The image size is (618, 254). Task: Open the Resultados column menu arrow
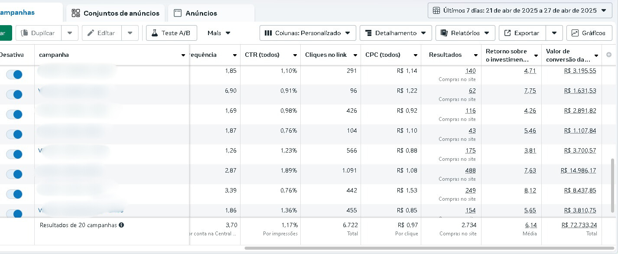475,55
